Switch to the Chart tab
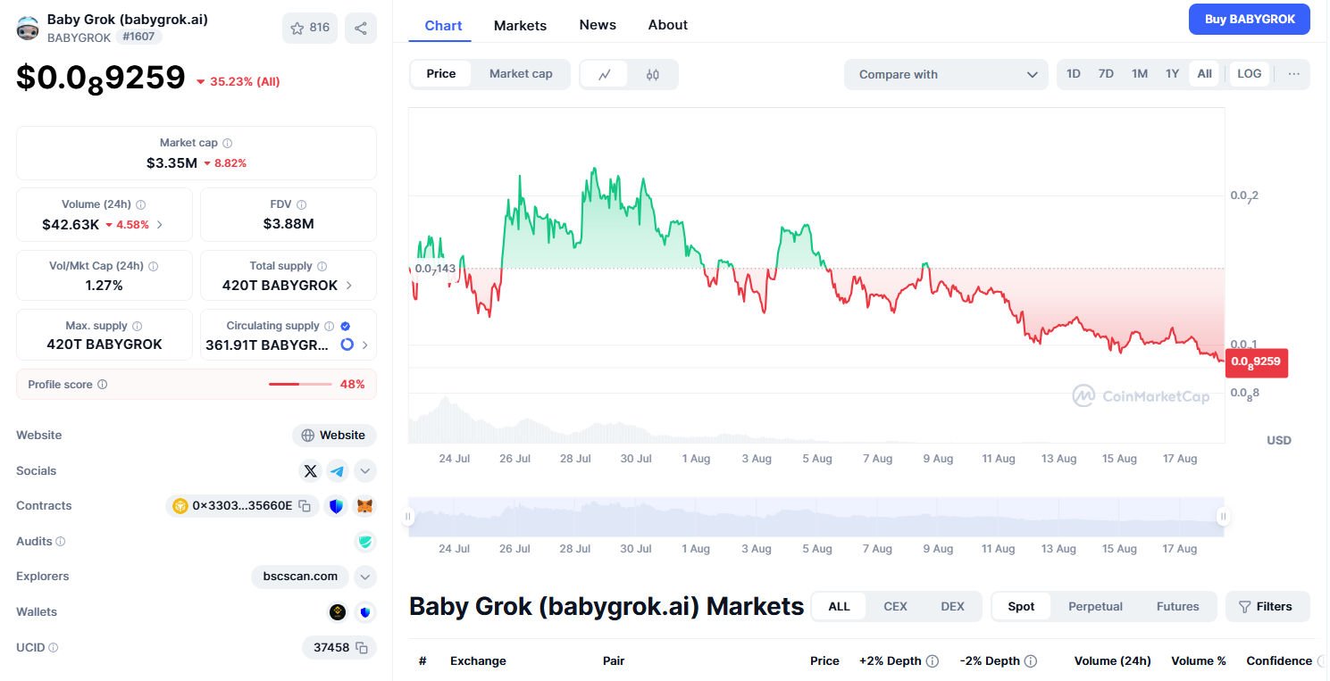Viewport: 1330px width, 681px height. pyautogui.click(x=444, y=25)
